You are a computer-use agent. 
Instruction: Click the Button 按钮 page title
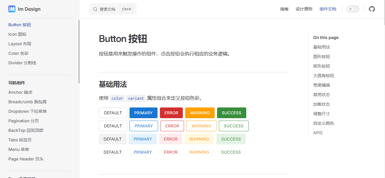click(123, 39)
